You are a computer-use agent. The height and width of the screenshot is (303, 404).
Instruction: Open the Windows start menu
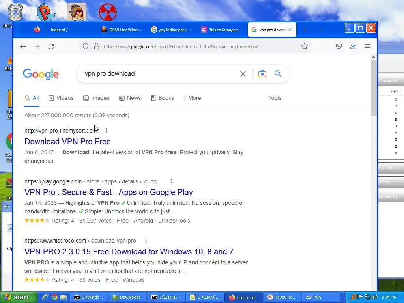tap(19, 297)
